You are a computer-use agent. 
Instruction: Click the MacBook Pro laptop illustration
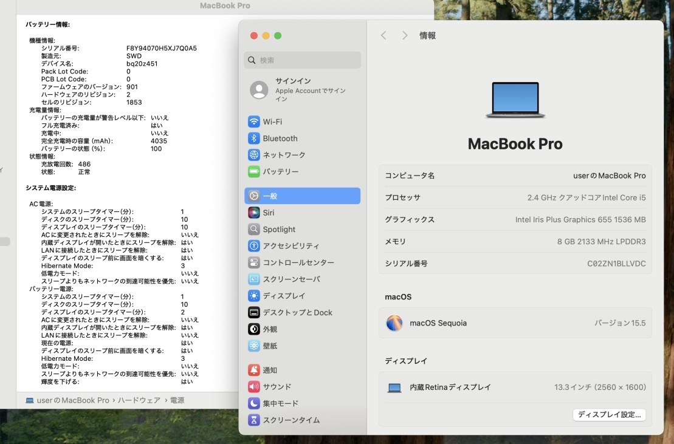point(515,100)
